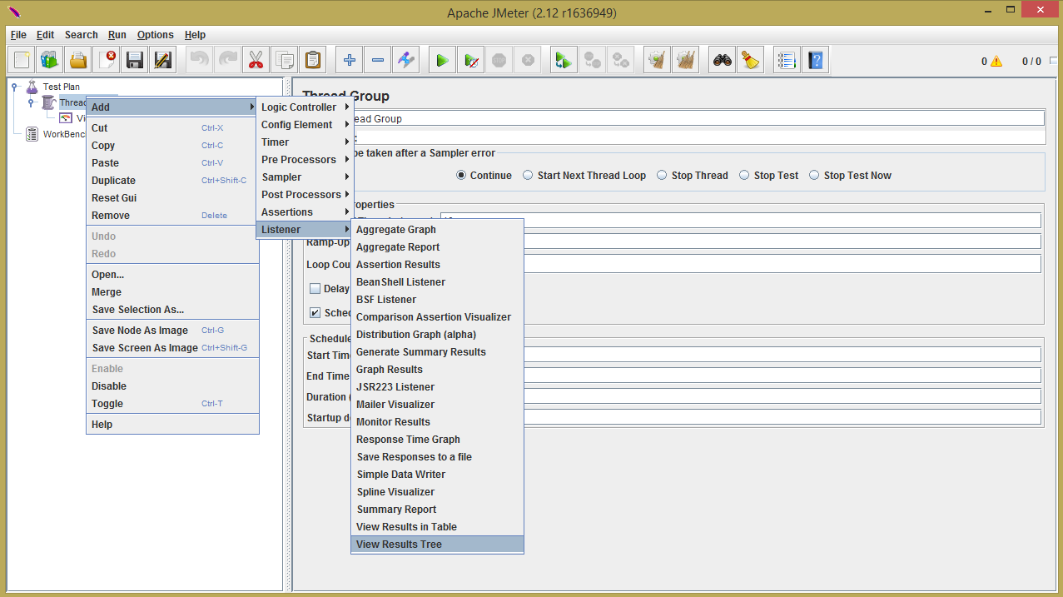Expand the Logic Controller submenu
Image resolution: width=1063 pixels, height=597 pixels.
tap(305, 107)
